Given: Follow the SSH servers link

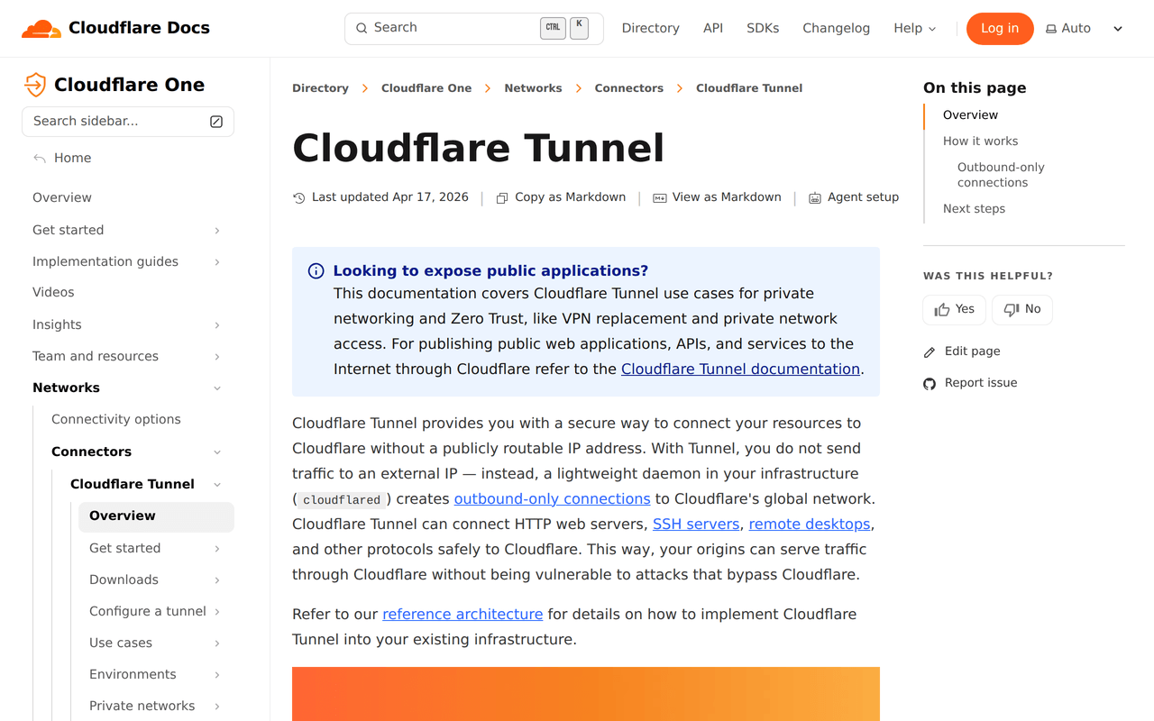Looking at the screenshot, I should point(696,525).
